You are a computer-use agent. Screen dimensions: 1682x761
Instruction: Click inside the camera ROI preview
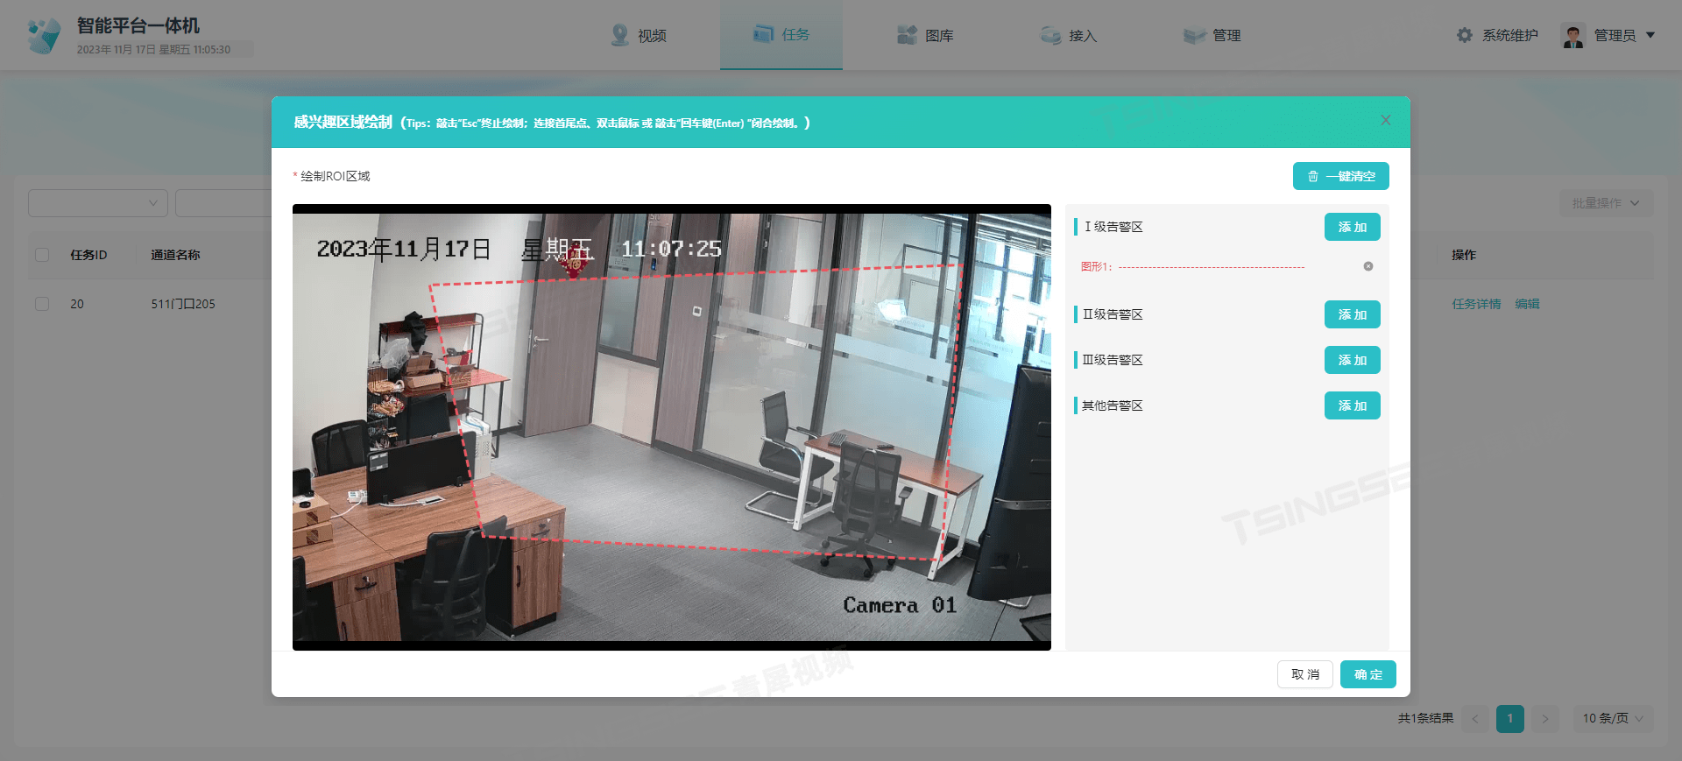pos(672,427)
